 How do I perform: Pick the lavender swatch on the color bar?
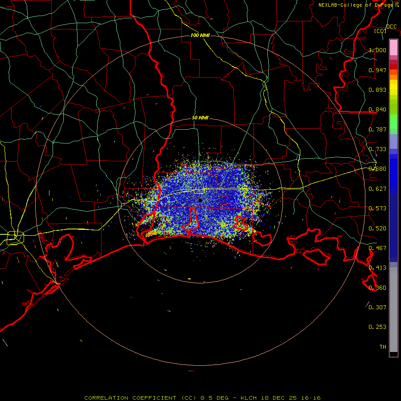point(393,141)
